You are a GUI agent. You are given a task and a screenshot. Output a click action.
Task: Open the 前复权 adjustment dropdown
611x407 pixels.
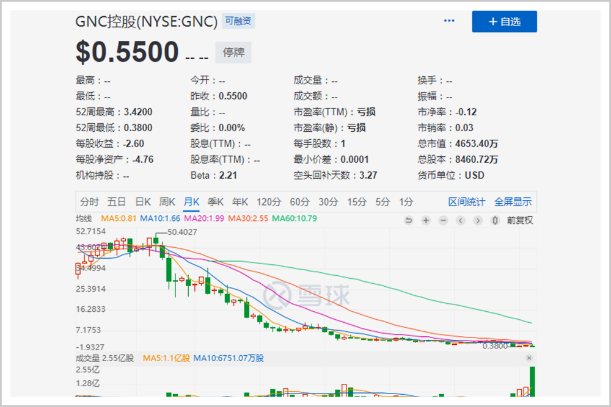[x=520, y=221]
